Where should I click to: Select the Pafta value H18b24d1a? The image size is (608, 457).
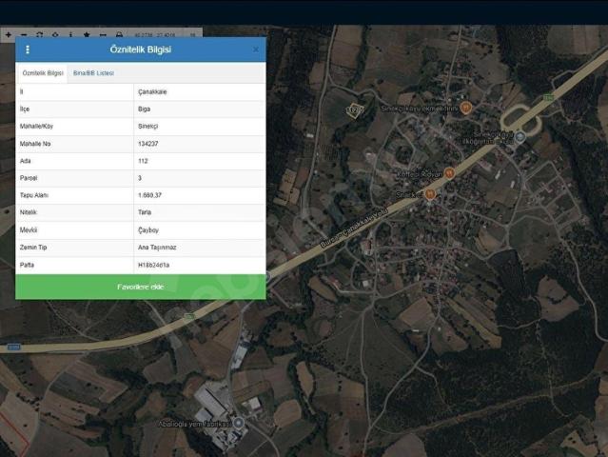click(x=153, y=265)
